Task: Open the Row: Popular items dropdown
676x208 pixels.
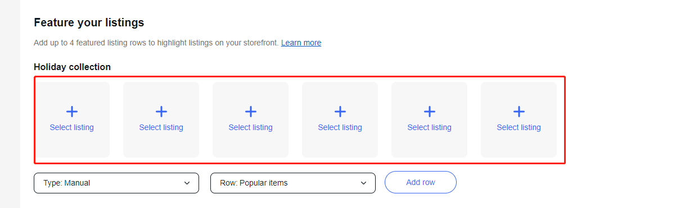Action: pyautogui.click(x=293, y=183)
